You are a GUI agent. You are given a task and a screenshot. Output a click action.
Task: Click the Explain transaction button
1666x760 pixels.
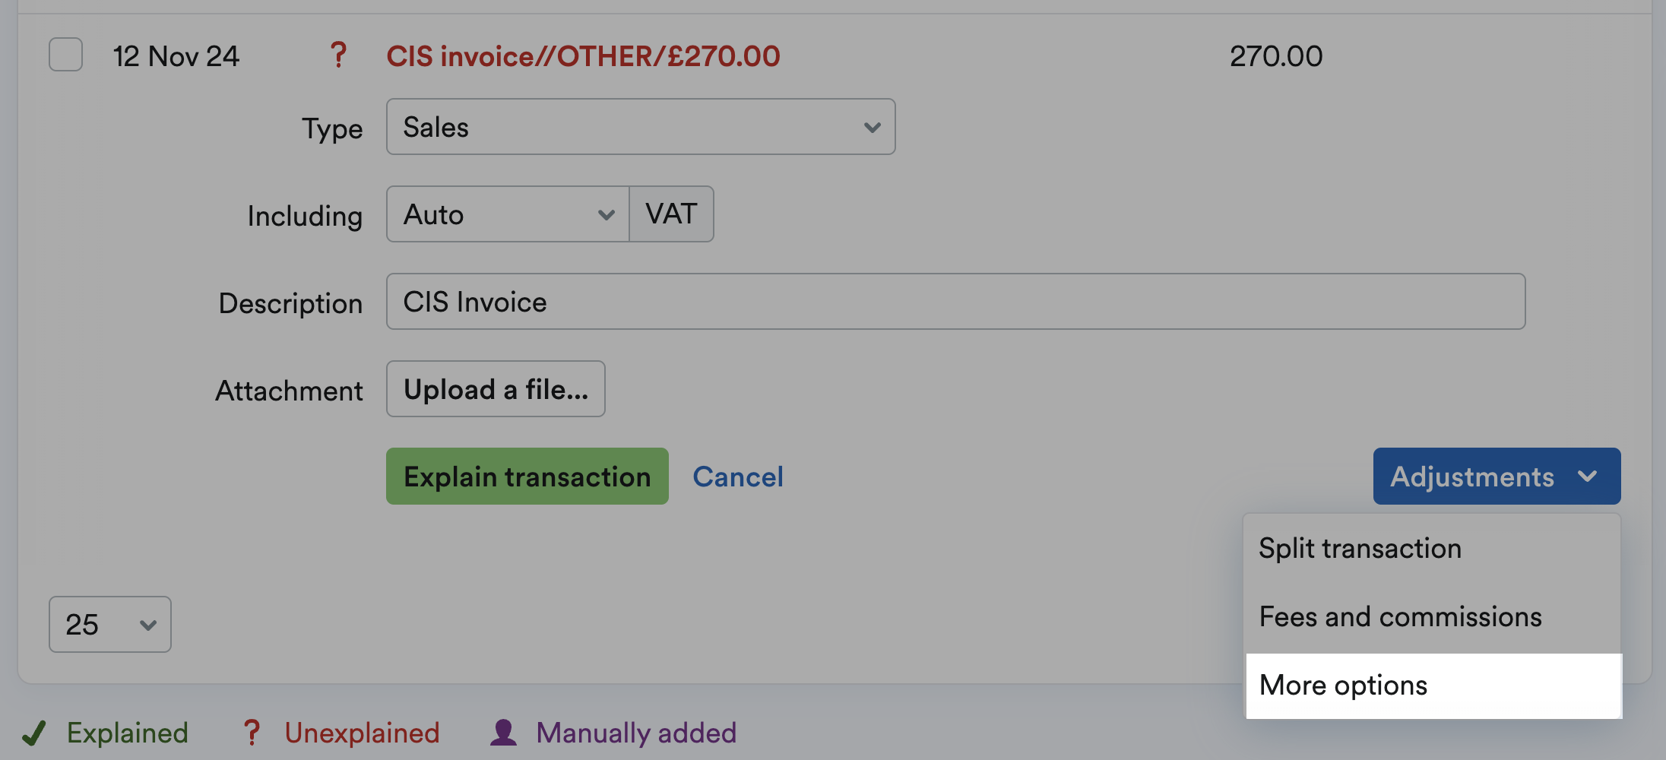(527, 477)
